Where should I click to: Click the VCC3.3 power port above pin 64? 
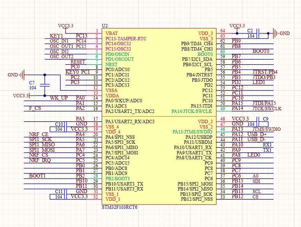click(x=237, y=28)
